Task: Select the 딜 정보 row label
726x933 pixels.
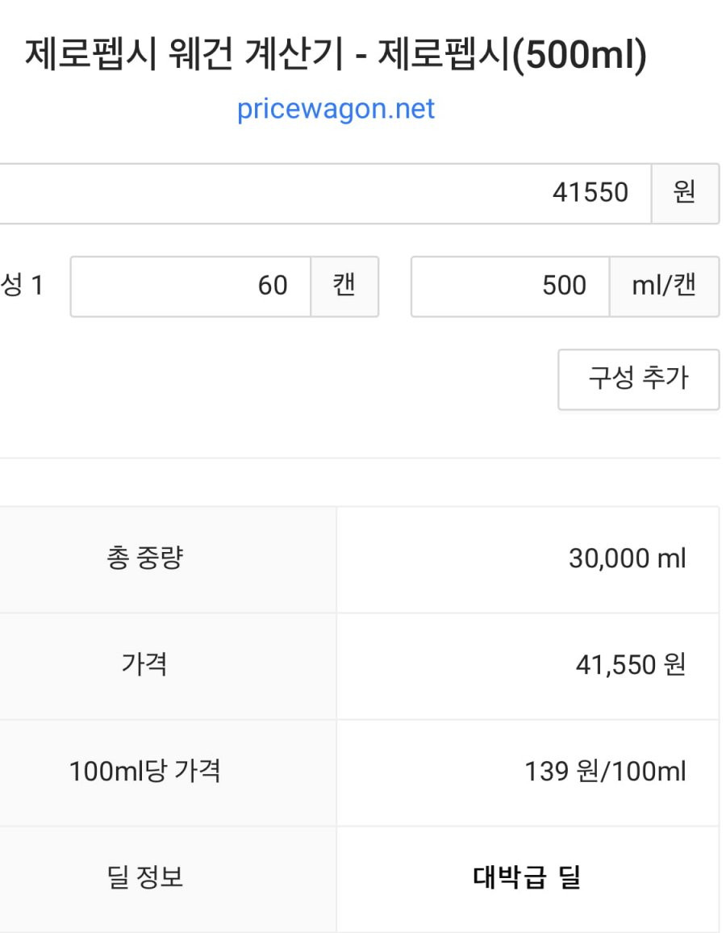Action: tap(144, 877)
